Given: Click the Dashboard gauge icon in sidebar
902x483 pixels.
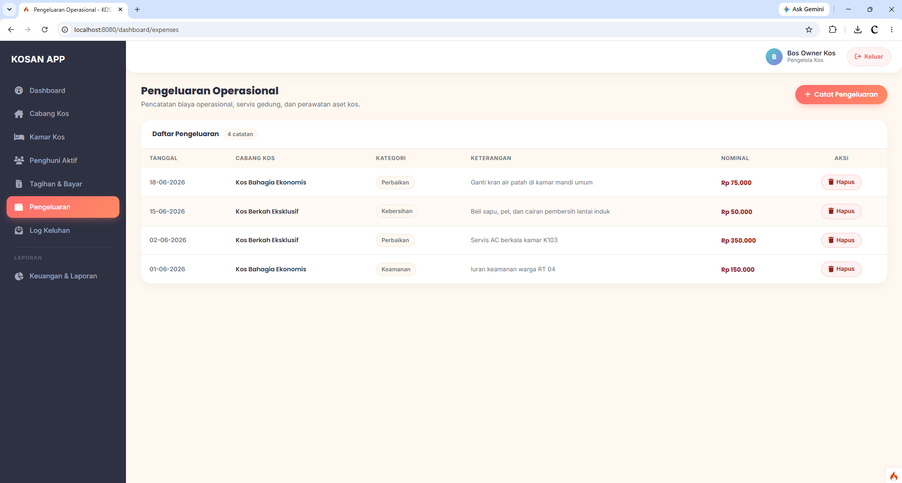Looking at the screenshot, I should coord(19,91).
